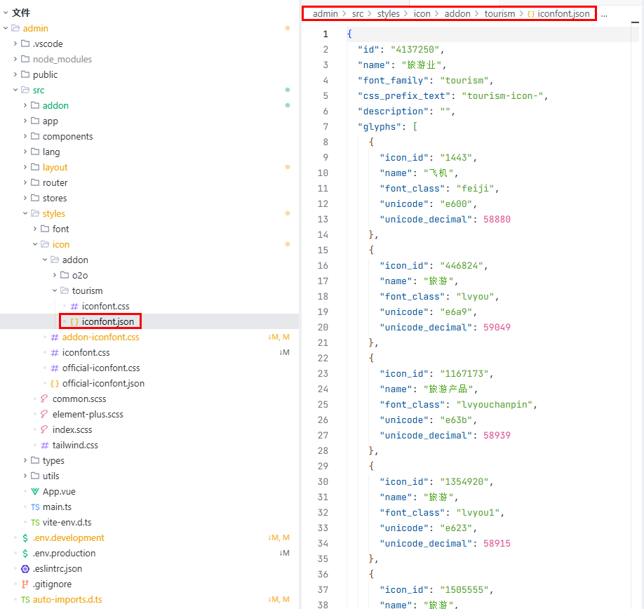Collapse the tourism folder chevron

(x=55, y=290)
